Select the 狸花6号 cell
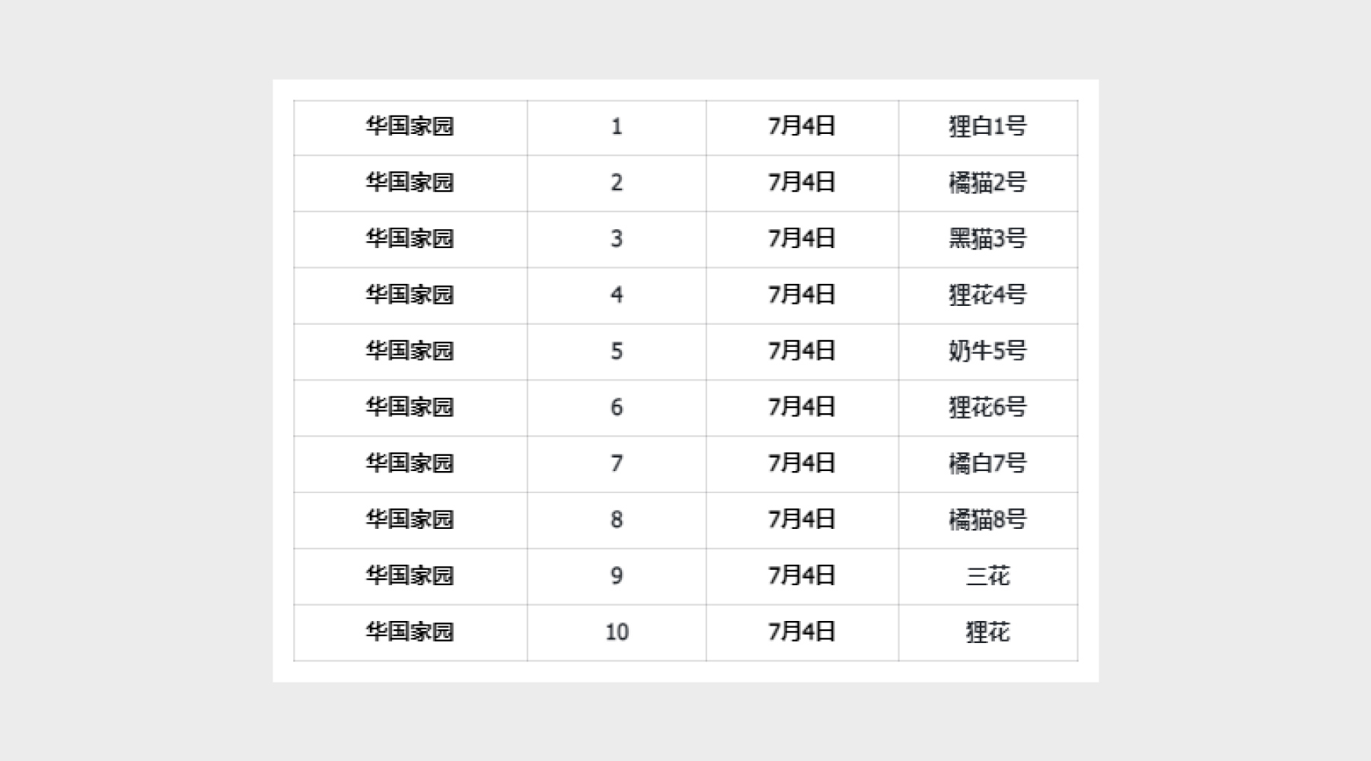Viewport: 1371px width, 761px height. [987, 407]
